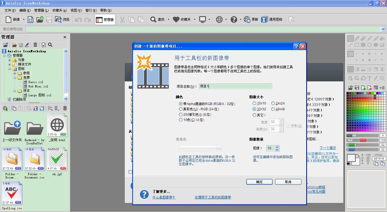The height and width of the screenshot is (212, 387).
Task: Close the 管理器 panel with the X
Action: click(65, 37)
